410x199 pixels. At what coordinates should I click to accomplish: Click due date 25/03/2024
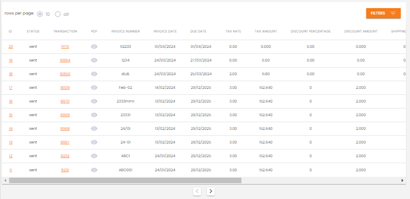[201, 74]
